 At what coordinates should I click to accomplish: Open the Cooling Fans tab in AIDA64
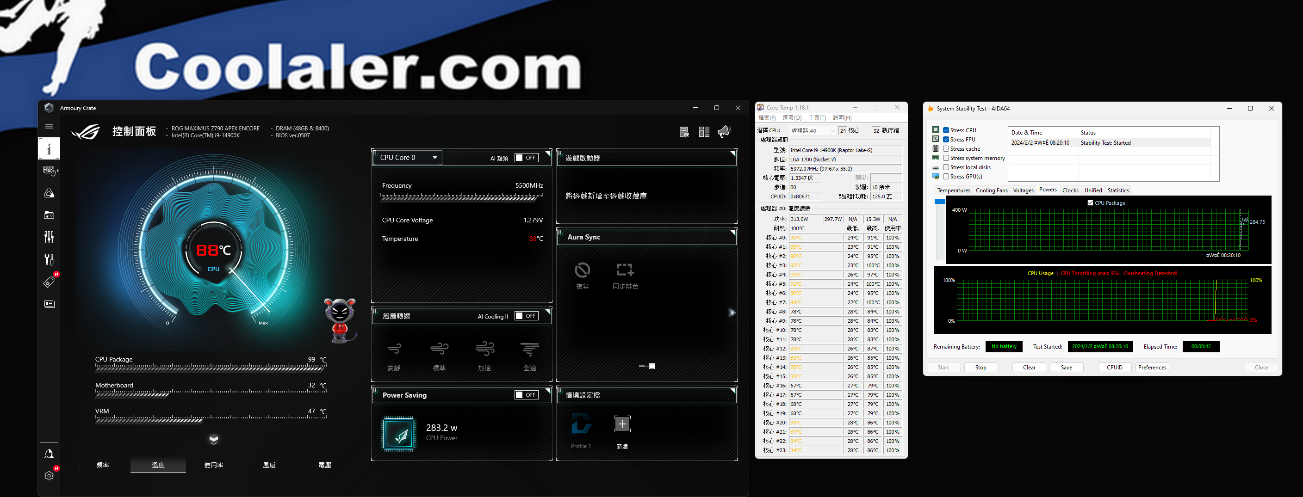pos(992,190)
